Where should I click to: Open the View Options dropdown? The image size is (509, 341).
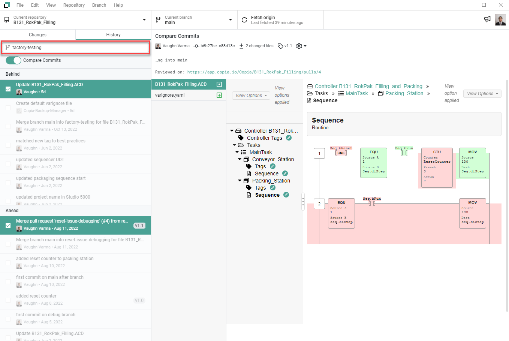pos(251,95)
